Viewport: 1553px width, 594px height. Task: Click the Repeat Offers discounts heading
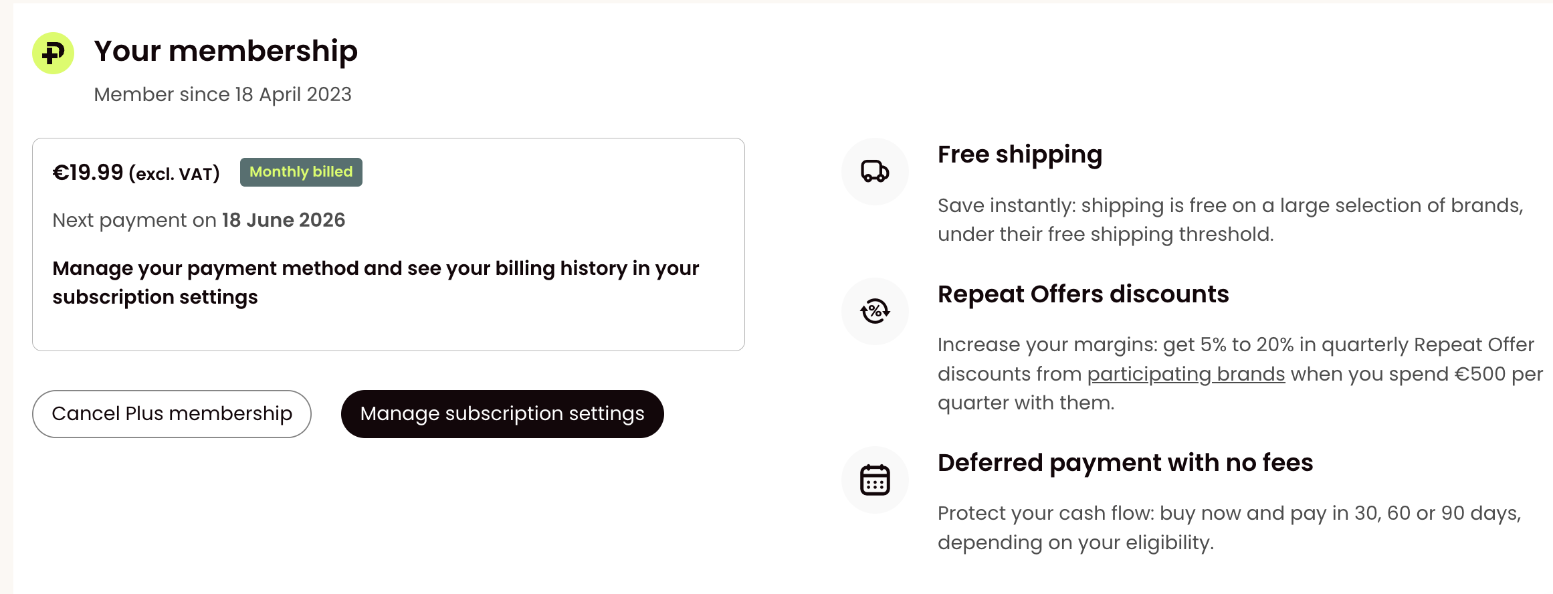[1083, 294]
